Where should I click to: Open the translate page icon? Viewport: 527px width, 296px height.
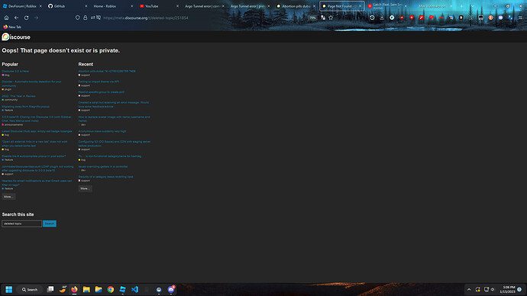[323, 18]
